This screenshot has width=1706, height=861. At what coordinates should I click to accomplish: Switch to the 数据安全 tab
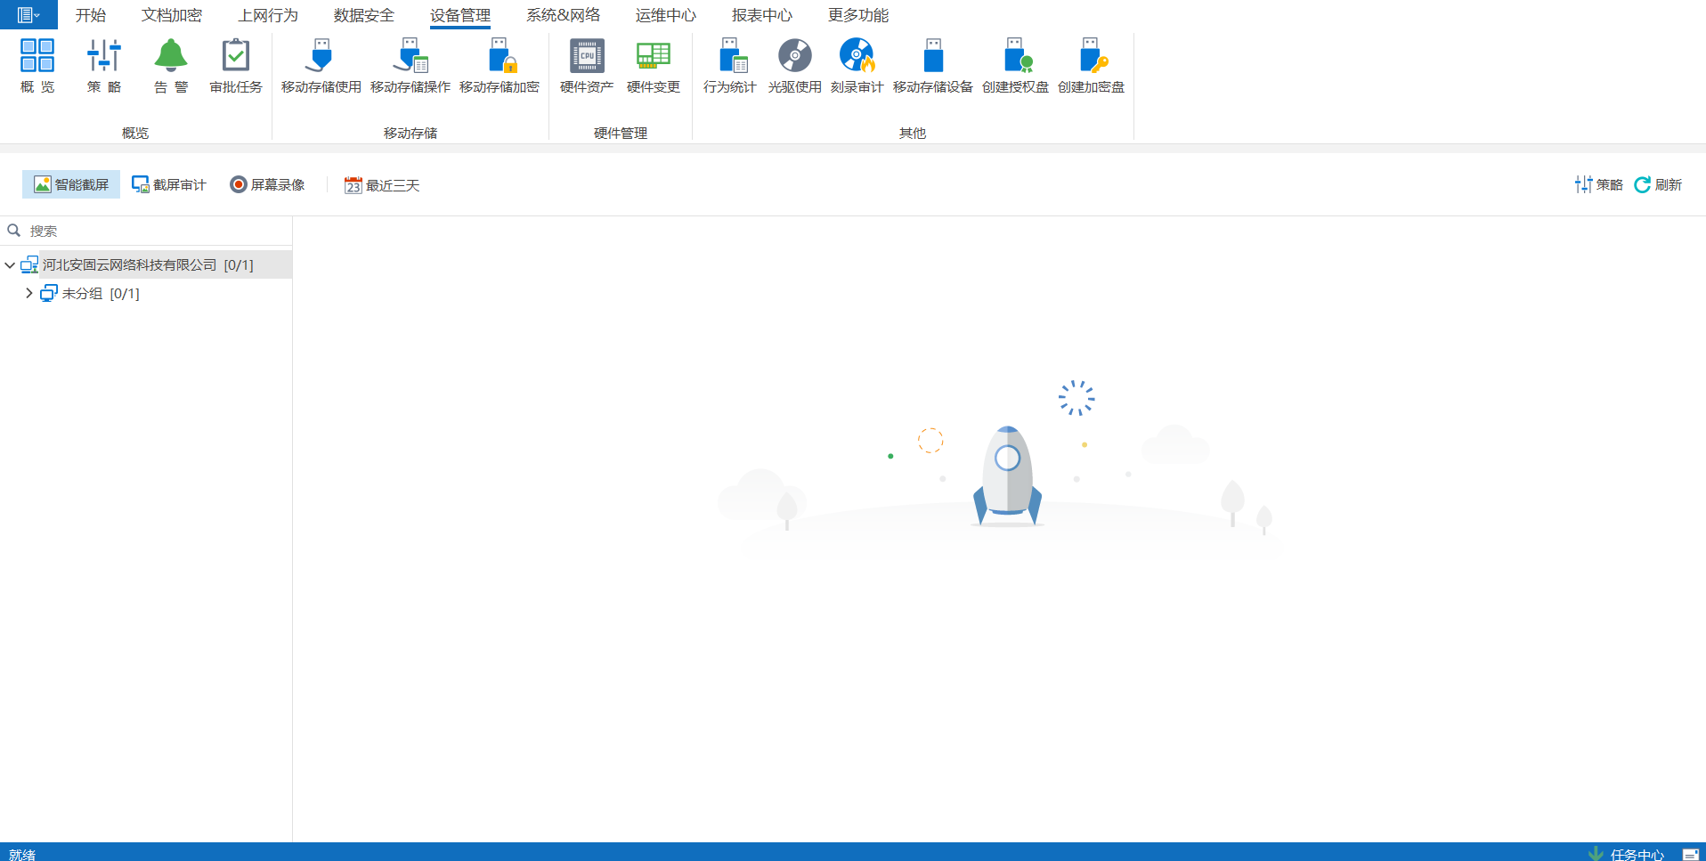click(x=364, y=15)
